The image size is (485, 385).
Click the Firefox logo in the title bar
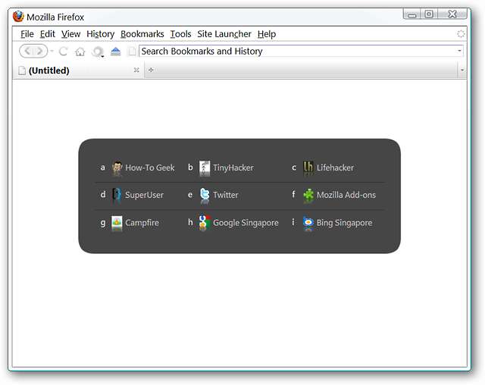tap(18, 17)
